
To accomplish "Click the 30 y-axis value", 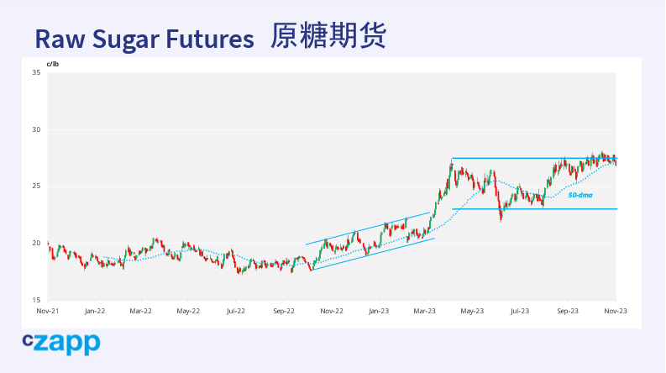I will coord(36,130).
